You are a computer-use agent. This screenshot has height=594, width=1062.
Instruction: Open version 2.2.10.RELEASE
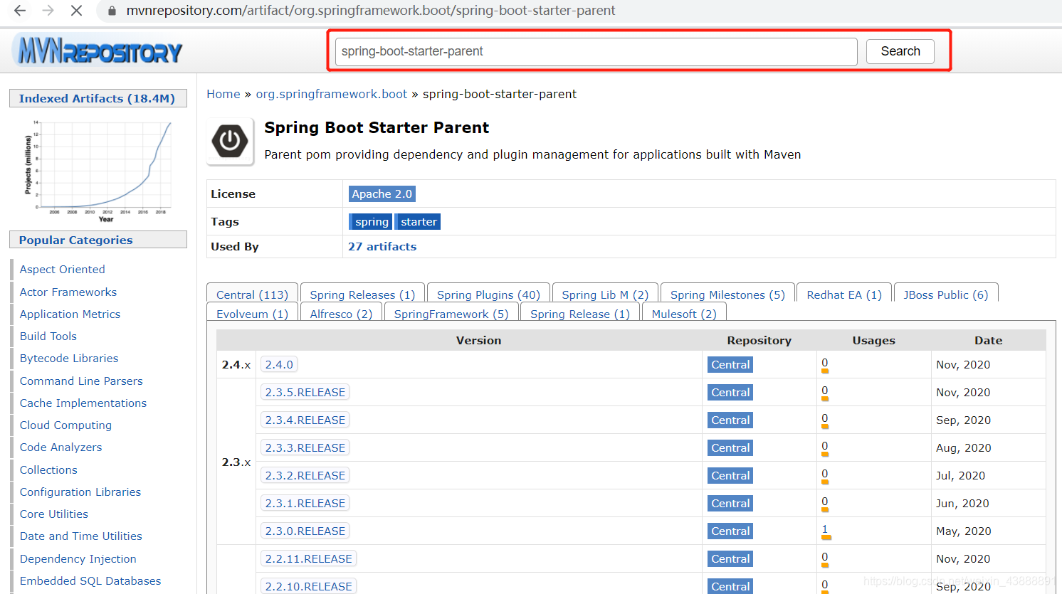pos(309,586)
